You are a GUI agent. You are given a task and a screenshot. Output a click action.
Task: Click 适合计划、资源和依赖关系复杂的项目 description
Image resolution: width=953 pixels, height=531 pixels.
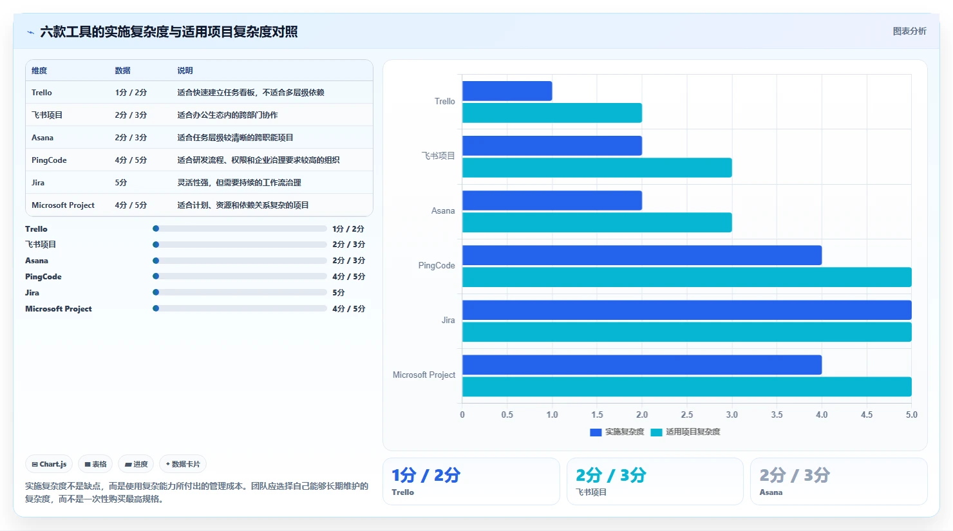tap(243, 205)
